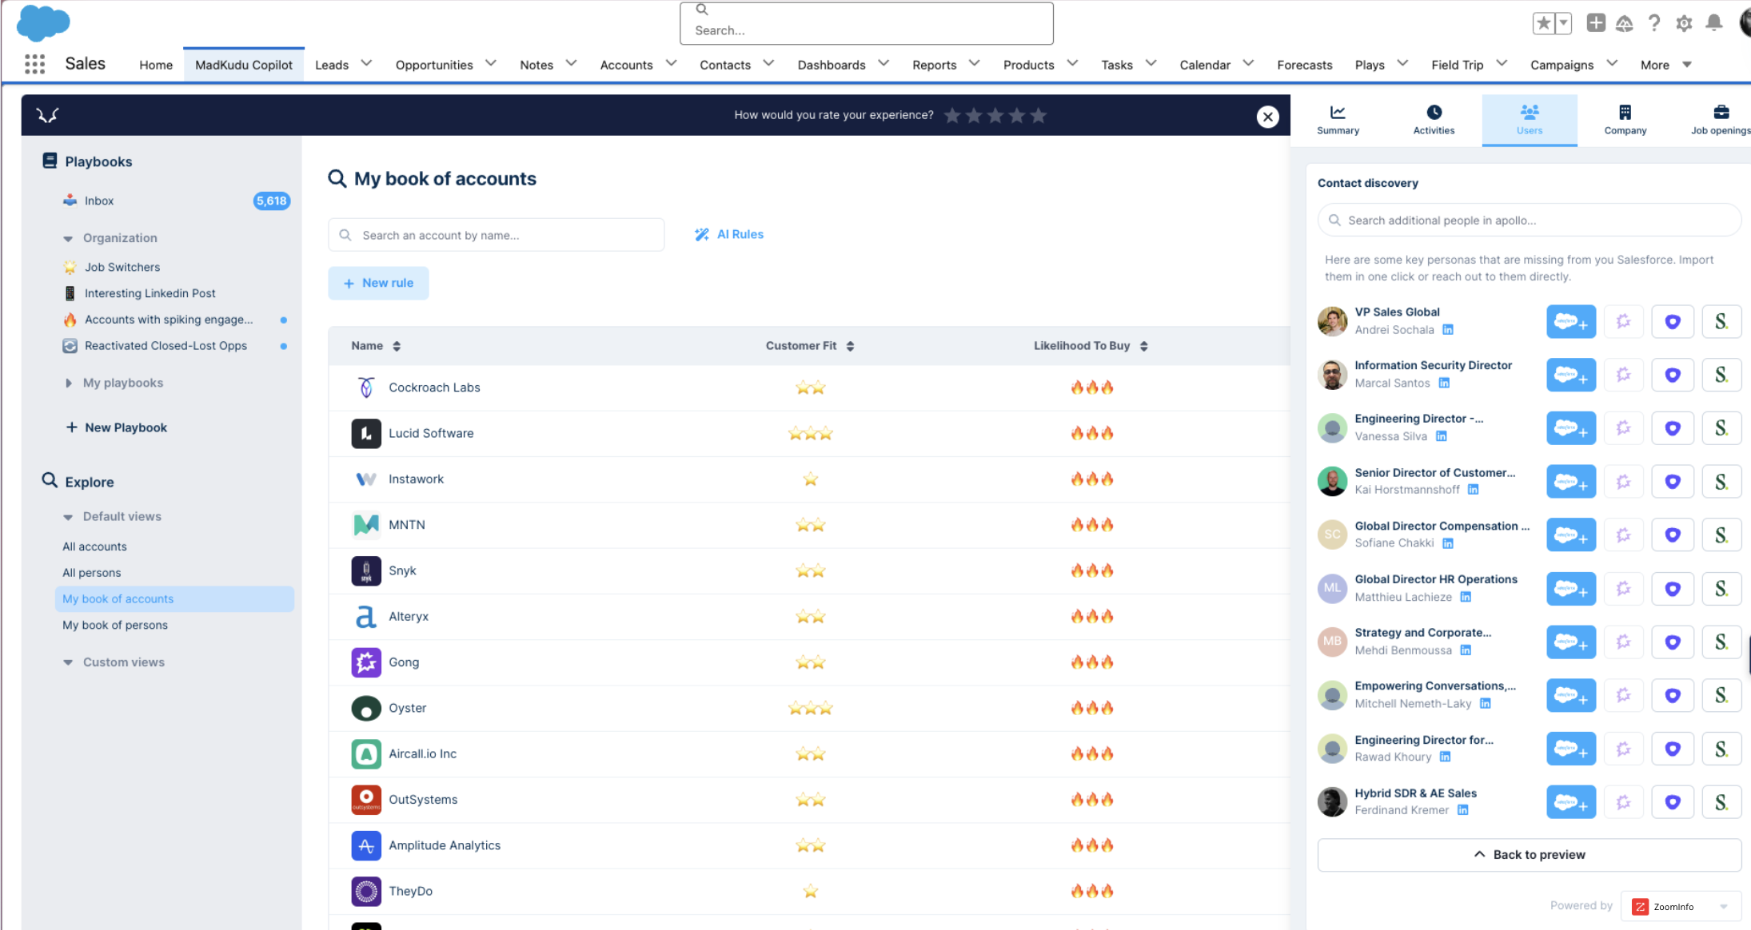The width and height of the screenshot is (1751, 930).
Task: Open the Job Switchers playbook
Action: pyautogui.click(x=122, y=267)
